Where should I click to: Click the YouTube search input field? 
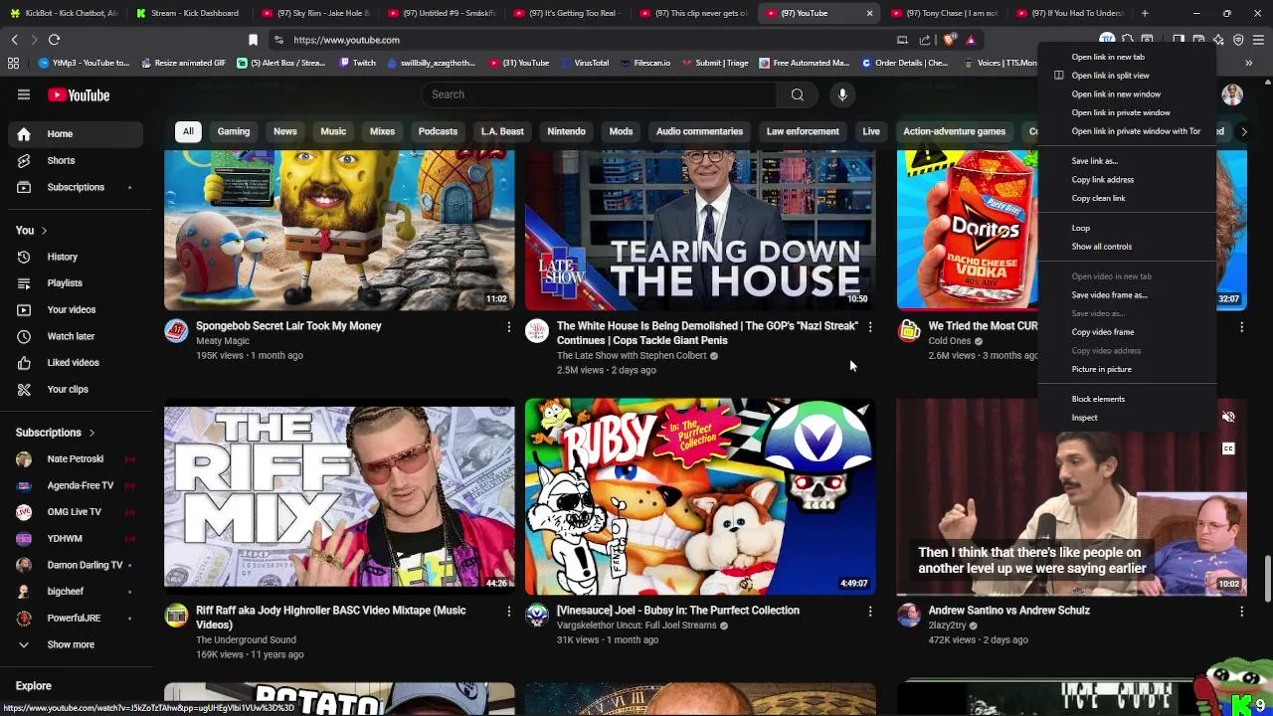point(601,94)
